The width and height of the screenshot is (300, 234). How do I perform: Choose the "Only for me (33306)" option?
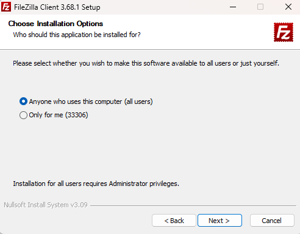(54, 115)
